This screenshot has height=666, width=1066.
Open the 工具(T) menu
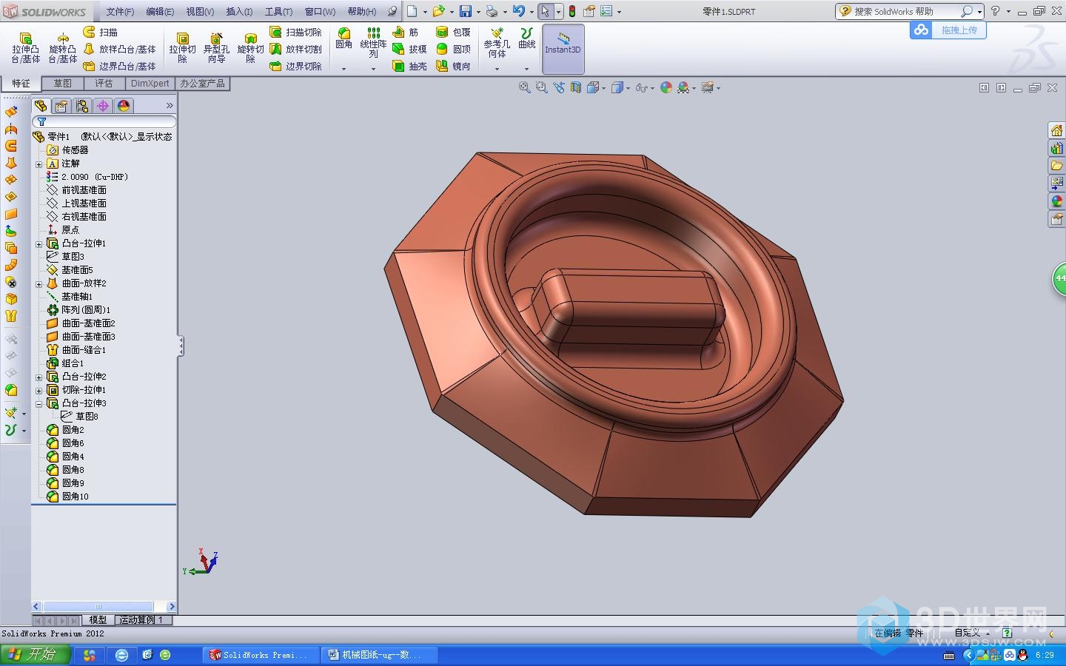click(278, 11)
